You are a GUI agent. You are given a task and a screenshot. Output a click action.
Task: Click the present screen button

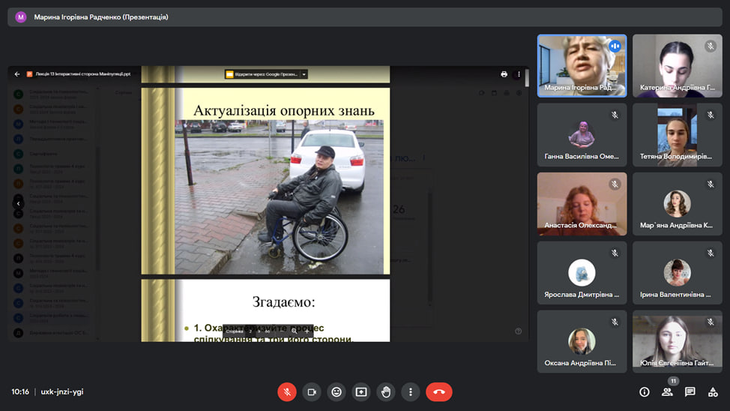point(361,391)
